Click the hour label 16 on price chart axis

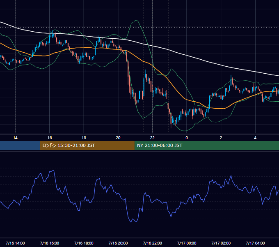pyautogui.click(x=50, y=138)
